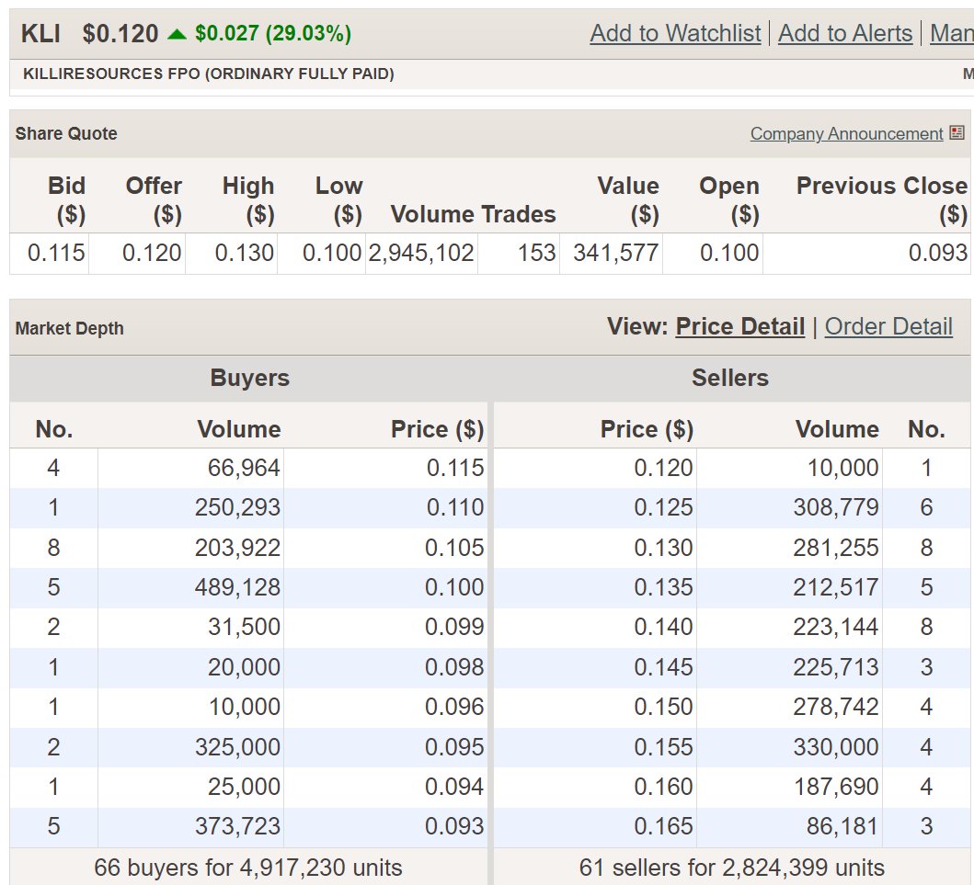The height and width of the screenshot is (885, 974).
Task: Click seller volume 225,713
Action: pyautogui.click(x=835, y=668)
